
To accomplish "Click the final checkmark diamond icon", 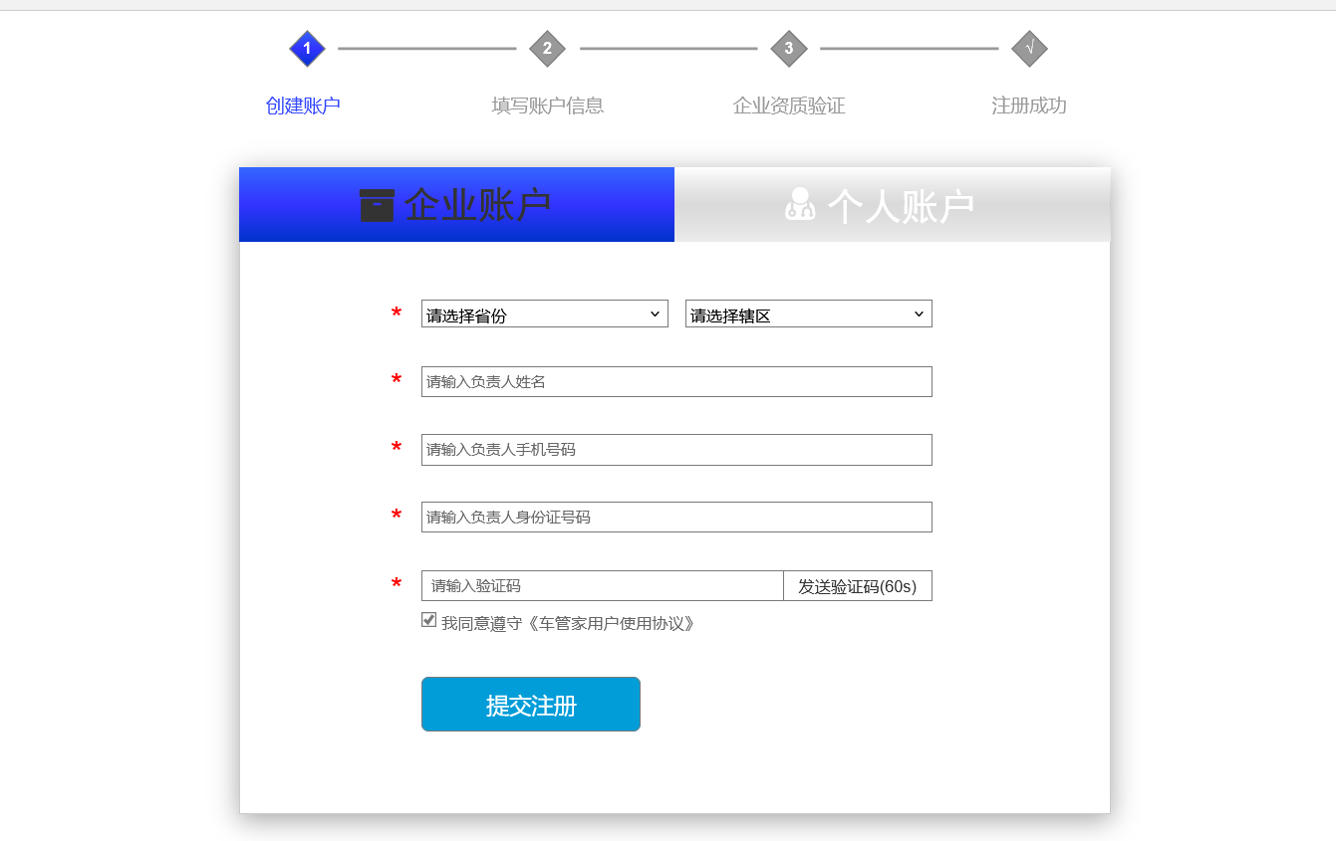I will (1029, 48).
